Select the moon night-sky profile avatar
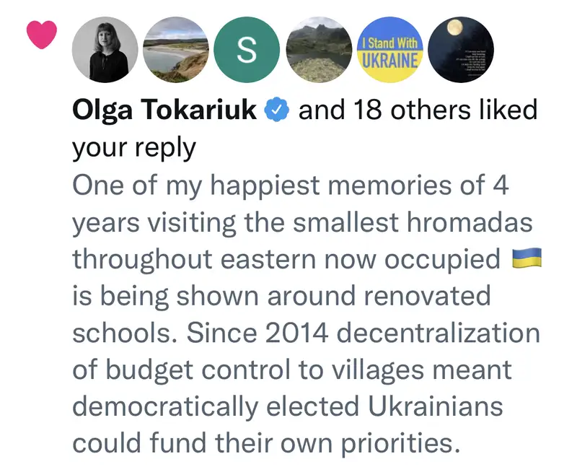 click(461, 50)
